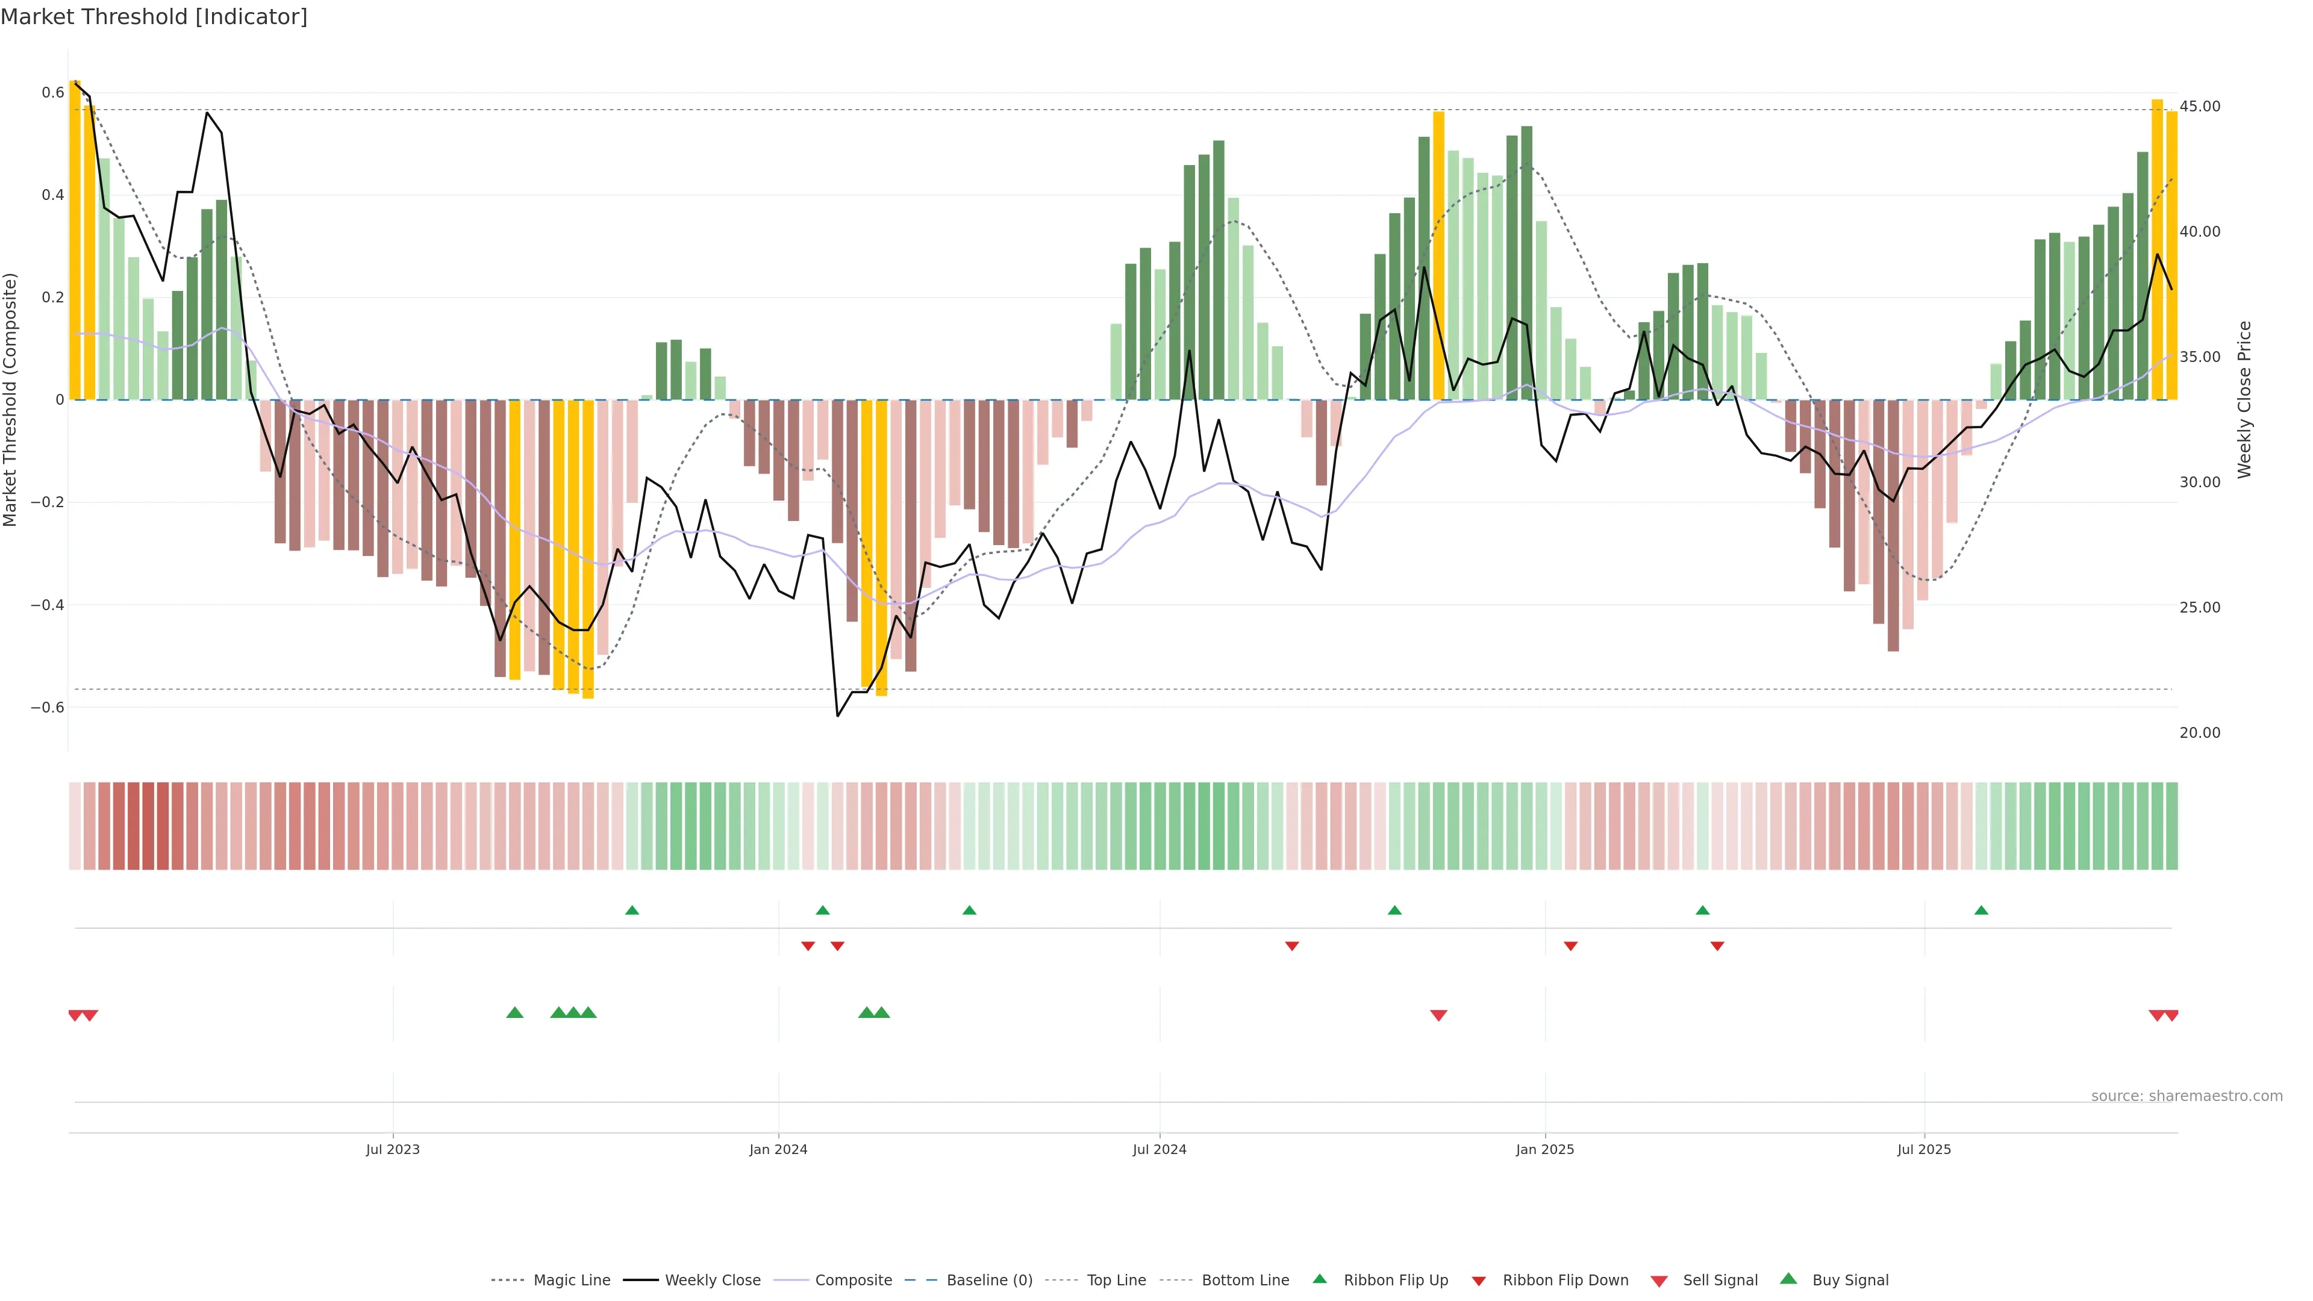
Task: Toggle the Magic Line legend entry
Action: coord(571,1281)
